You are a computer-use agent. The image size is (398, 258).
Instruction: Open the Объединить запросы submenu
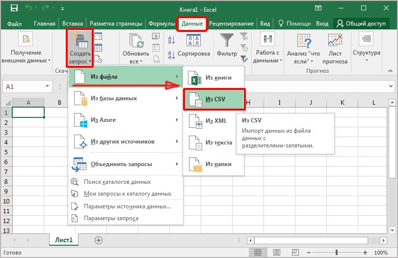coord(126,164)
